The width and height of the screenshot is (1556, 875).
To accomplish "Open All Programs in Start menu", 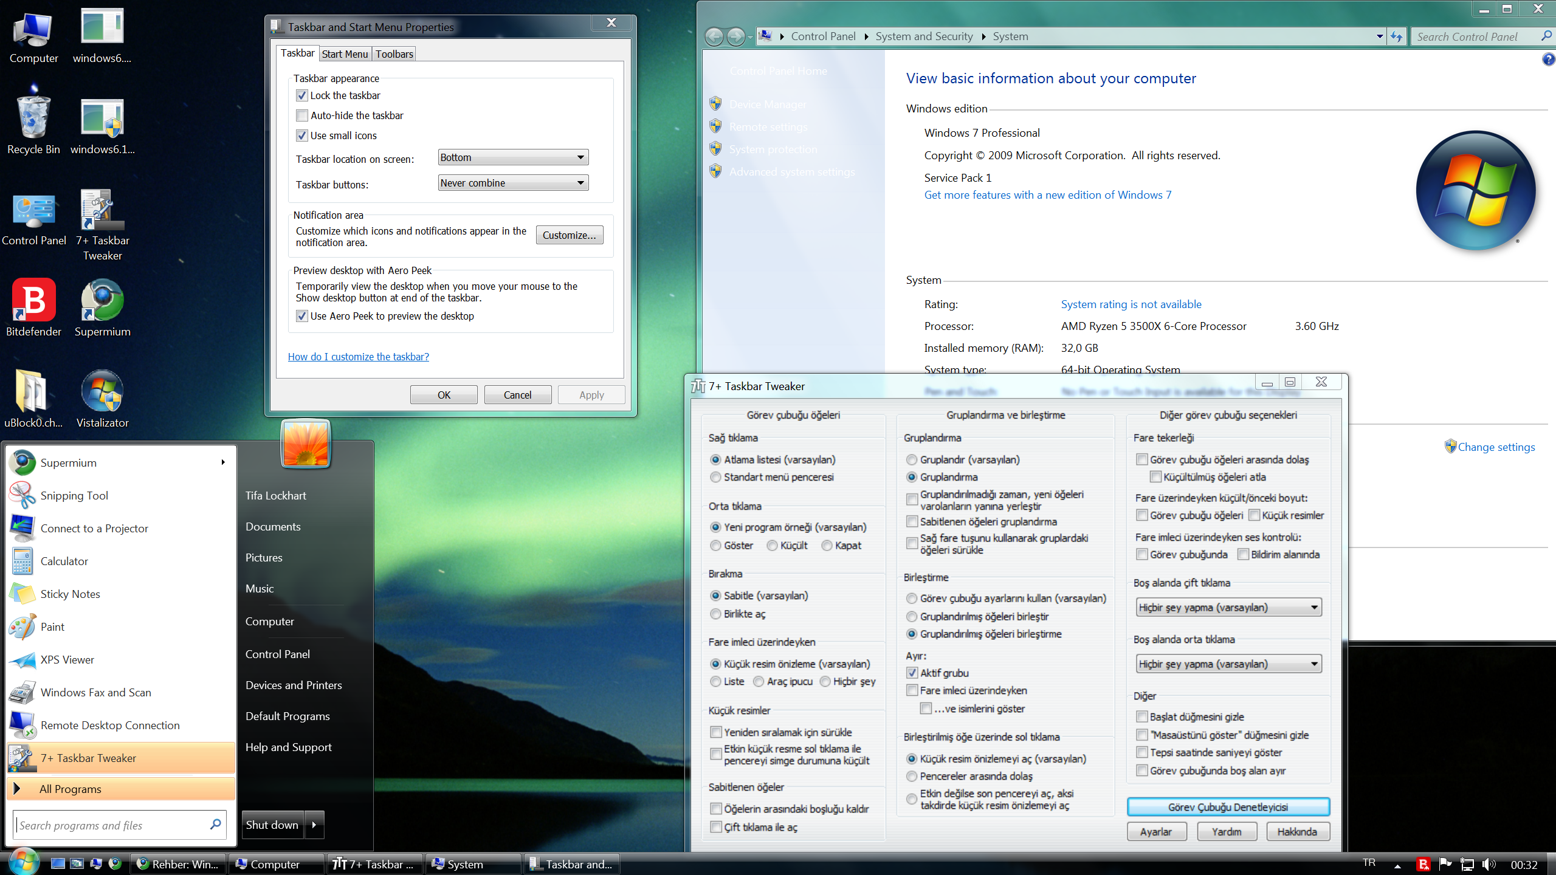I will (121, 789).
